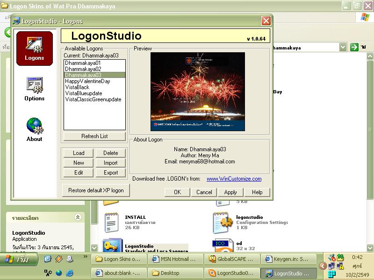Viewport: 374px width, 280px height.
Task: Click the LogonStudio key application icon
Action: (x=112, y=247)
